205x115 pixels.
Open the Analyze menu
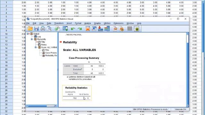[87, 23]
